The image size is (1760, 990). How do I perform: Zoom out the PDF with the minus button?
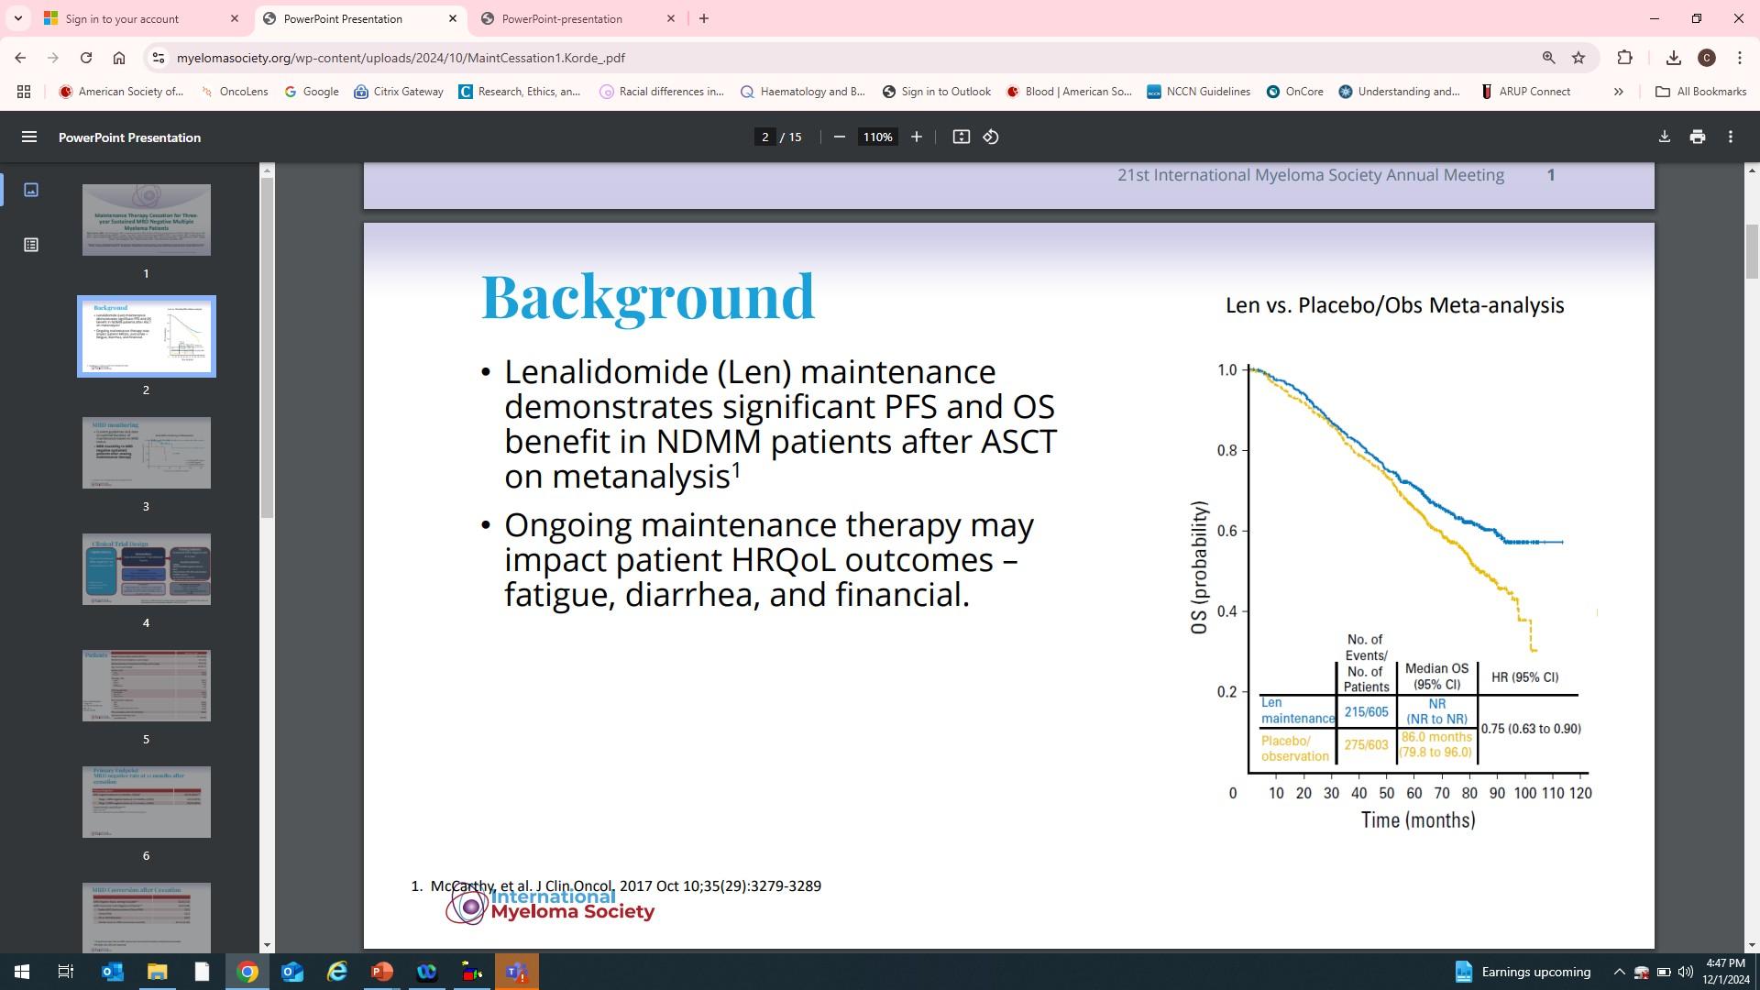pos(839,137)
